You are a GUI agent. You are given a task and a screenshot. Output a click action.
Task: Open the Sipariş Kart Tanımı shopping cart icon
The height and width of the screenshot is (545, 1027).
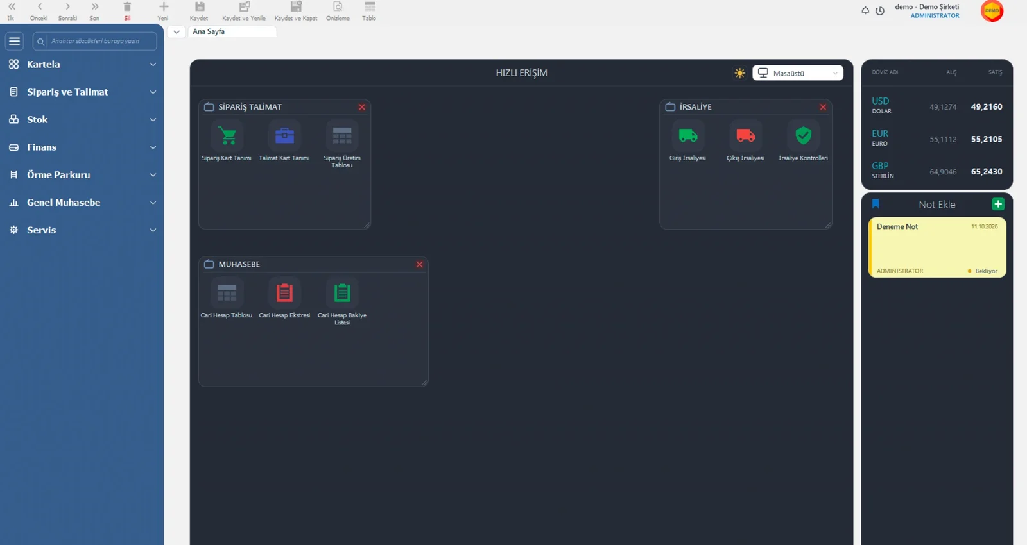227,136
